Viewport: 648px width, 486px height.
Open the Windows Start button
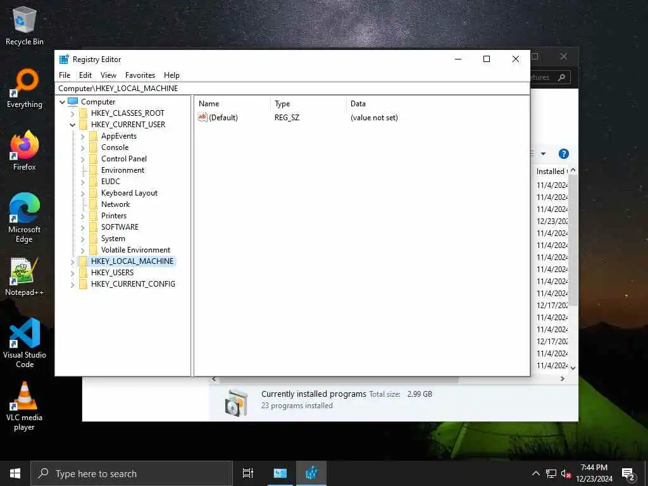(x=15, y=473)
